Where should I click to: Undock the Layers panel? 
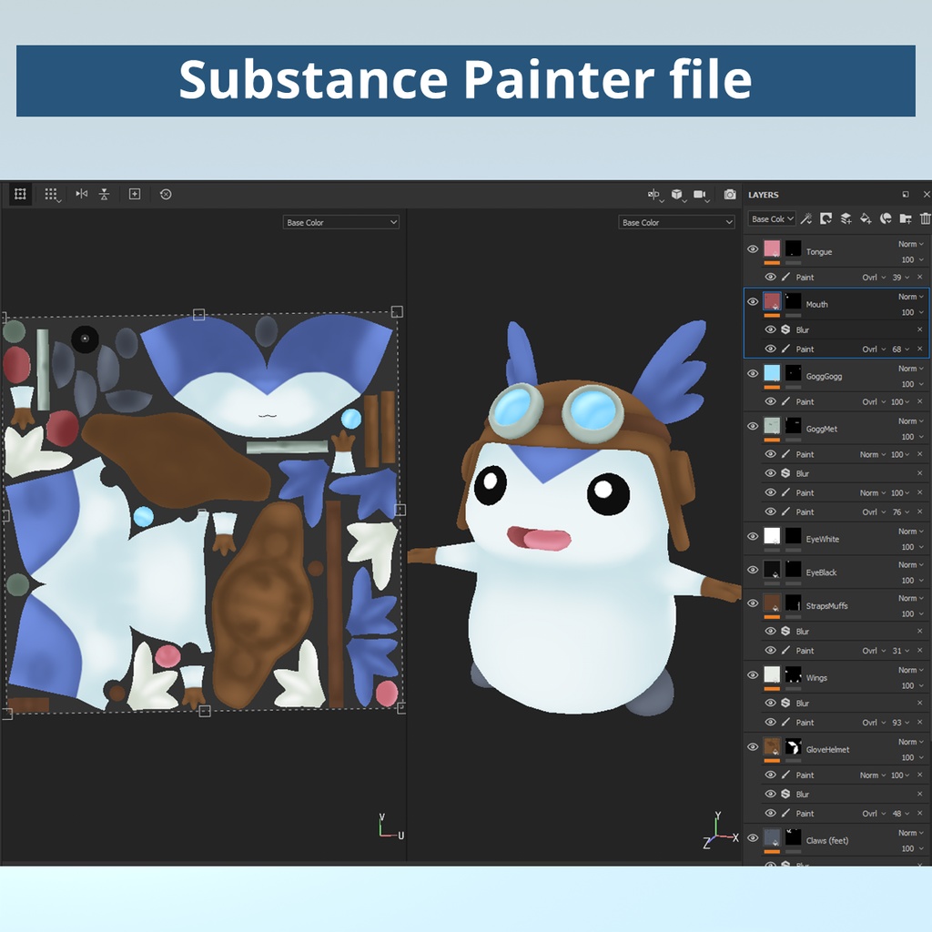(x=906, y=195)
